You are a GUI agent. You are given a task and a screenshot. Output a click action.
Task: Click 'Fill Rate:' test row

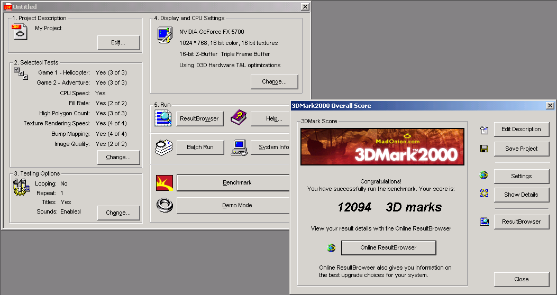coord(98,103)
